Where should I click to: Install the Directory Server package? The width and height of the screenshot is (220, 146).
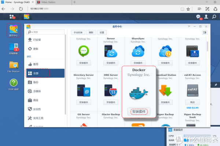click(x=84, y=102)
